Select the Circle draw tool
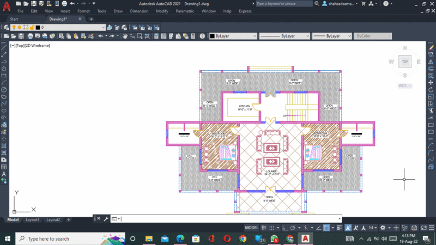 click(4, 90)
